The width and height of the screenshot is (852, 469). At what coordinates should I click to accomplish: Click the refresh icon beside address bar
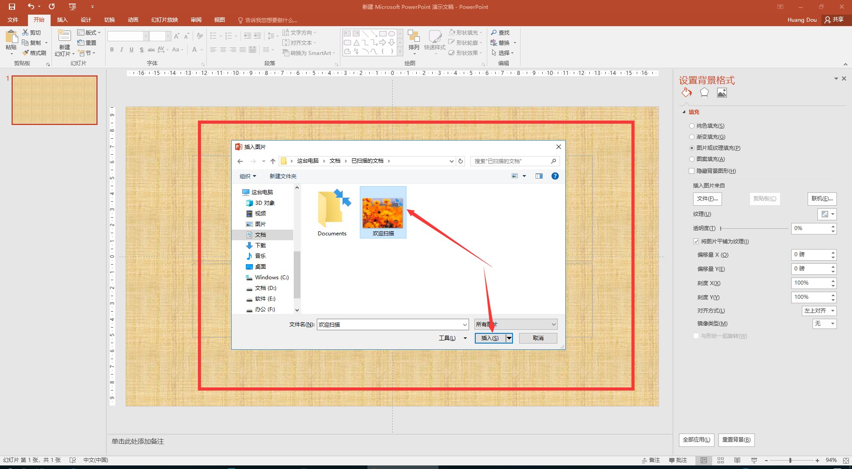[461, 161]
